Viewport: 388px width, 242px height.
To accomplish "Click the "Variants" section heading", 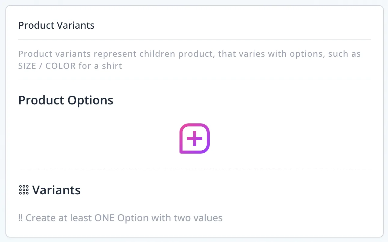I will coord(56,190).
